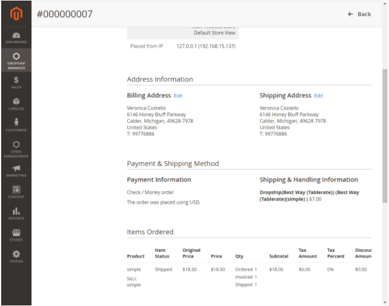Click the 'Original Price' column header

pos(191,254)
